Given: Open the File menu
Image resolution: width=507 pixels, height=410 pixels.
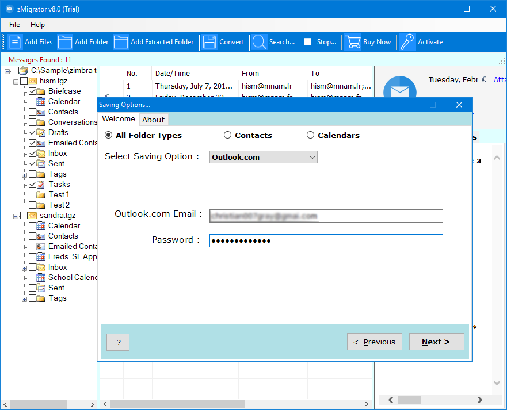Looking at the screenshot, I should click(x=14, y=25).
